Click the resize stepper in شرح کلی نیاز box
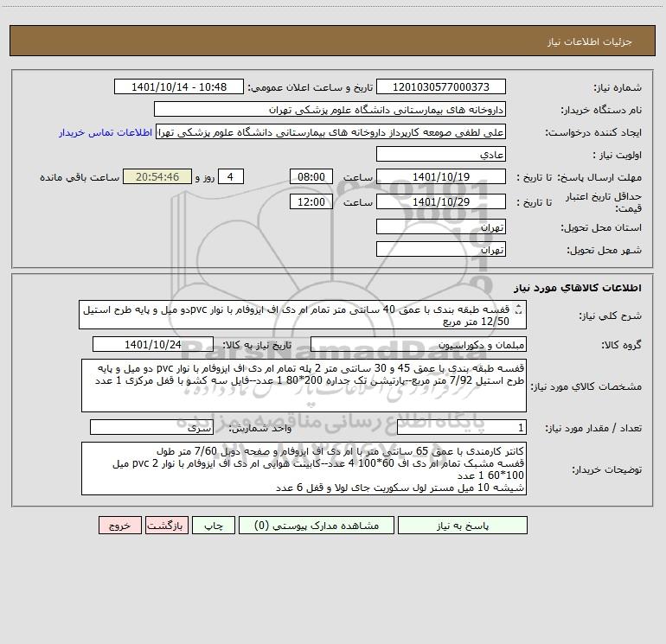Screen dimensions: 666x644 pos(518,310)
